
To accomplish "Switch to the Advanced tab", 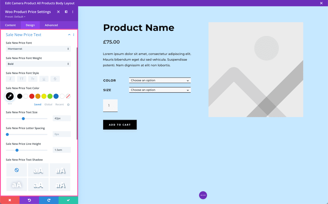I will point(51,25).
